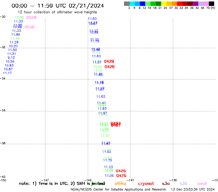Select the 's3b' satellite legend label
This screenshot has height=192, width=218.
pos(183,183)
